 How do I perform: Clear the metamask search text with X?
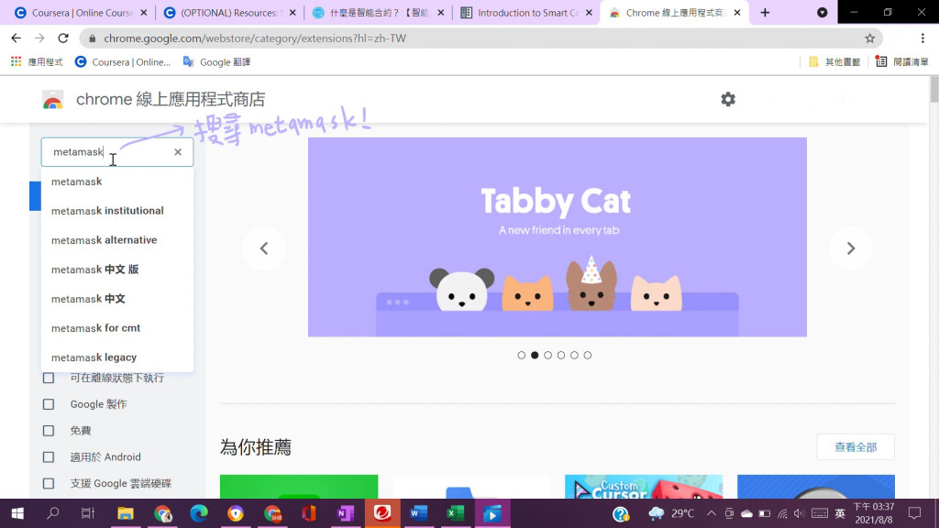coord(178,152)
